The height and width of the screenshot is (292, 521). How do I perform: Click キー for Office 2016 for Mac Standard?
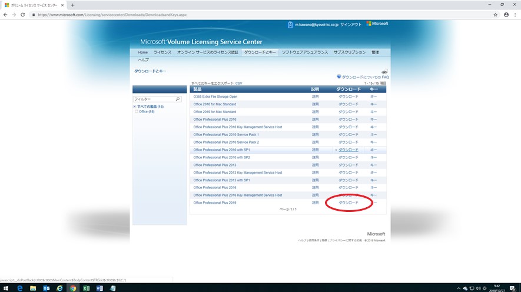(373, 104)
